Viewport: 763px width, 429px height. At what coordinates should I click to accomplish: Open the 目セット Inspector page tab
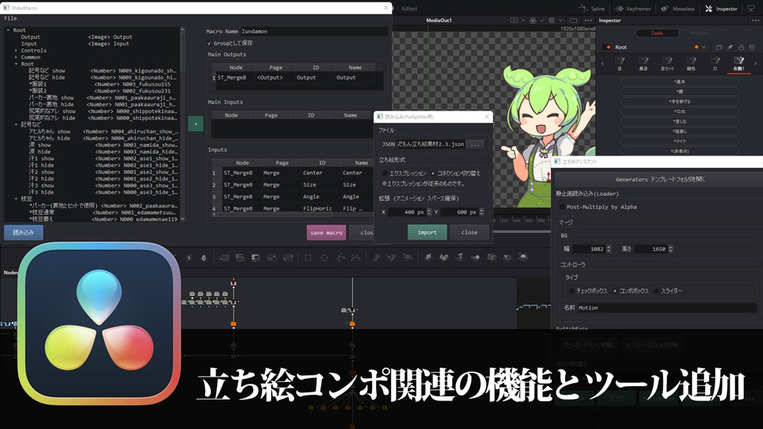point(667,64)
